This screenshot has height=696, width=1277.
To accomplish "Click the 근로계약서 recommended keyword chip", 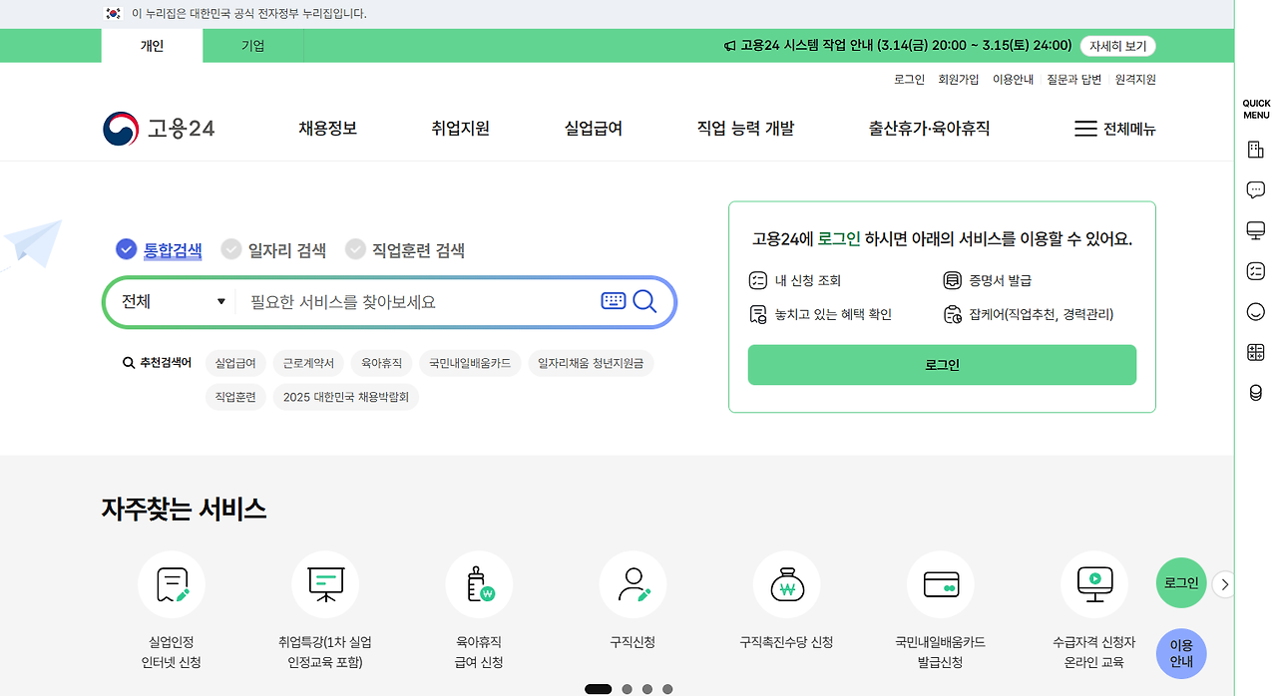I will [307, 363].
